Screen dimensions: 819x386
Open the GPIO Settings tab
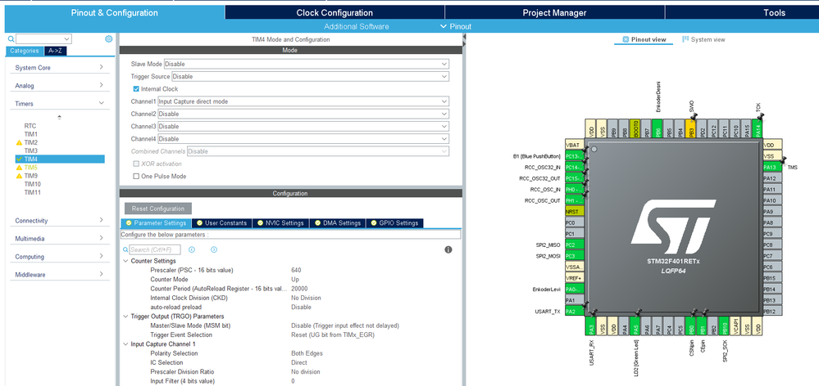395,223
